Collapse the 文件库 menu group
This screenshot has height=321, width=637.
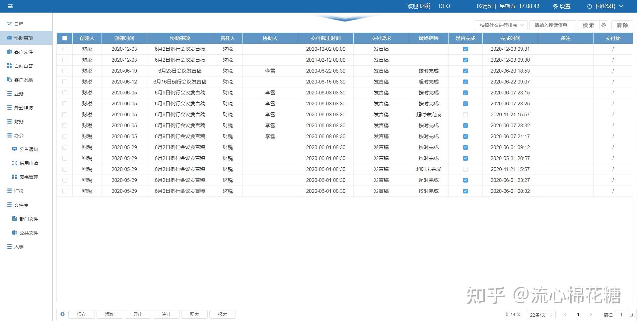[x=26, y=205]
